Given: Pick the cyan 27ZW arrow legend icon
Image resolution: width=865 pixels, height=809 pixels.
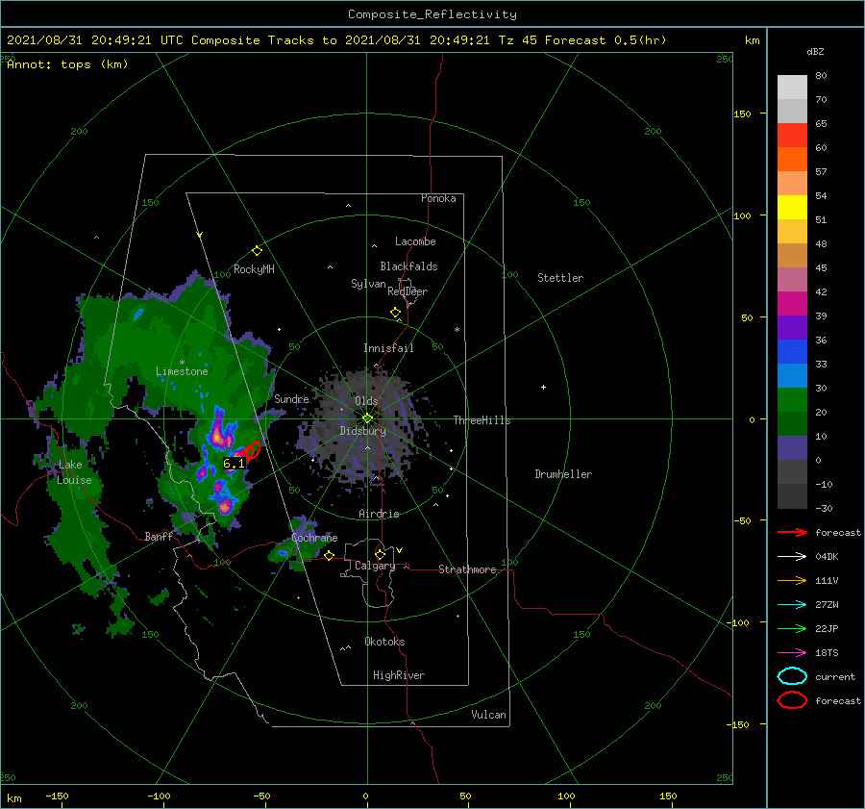Looking at the screenshot, I should 792,605.
